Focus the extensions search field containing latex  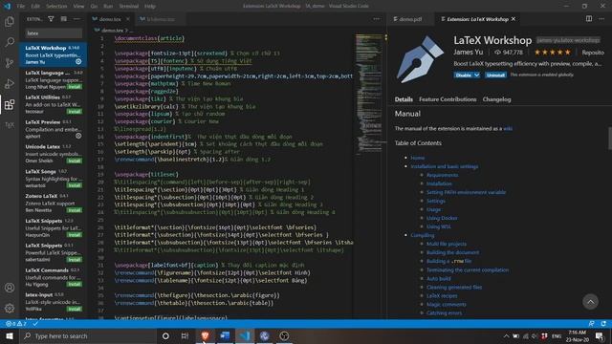click(x=54, y=33)
